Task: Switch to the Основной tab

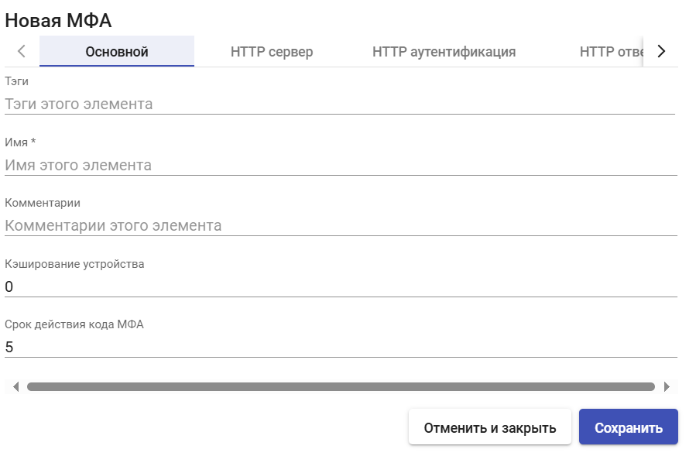Action: pyautogui.click(x=117, y=52)
